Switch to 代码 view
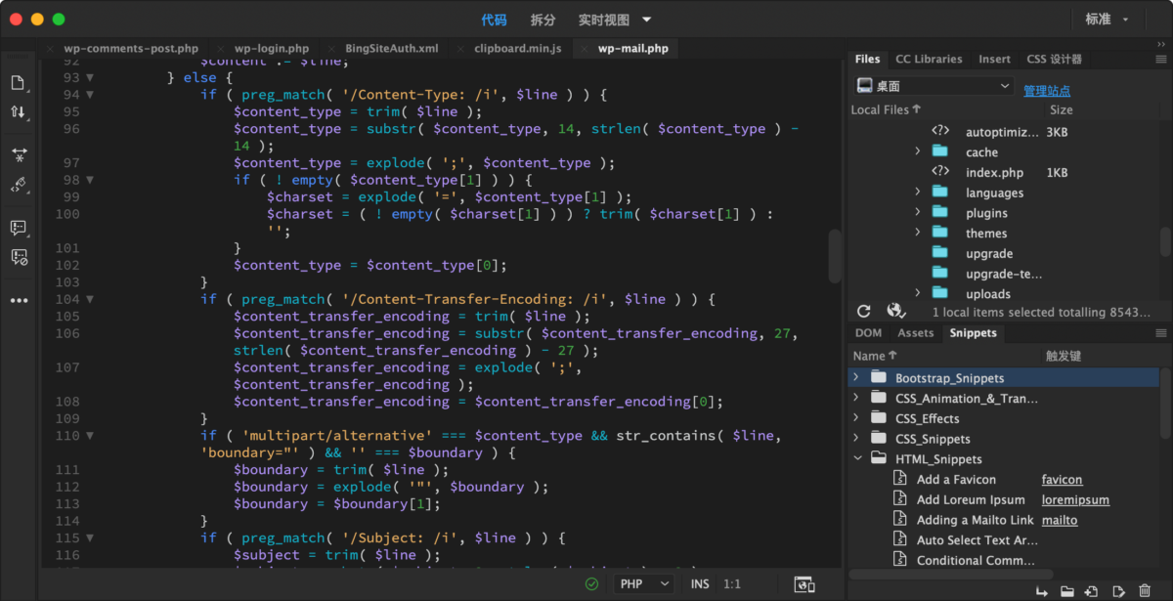The height and width of the screenshot is (601, 1173). [494, 20]
